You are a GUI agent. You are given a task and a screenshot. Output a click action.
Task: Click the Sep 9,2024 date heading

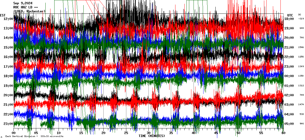click(25, 3)
